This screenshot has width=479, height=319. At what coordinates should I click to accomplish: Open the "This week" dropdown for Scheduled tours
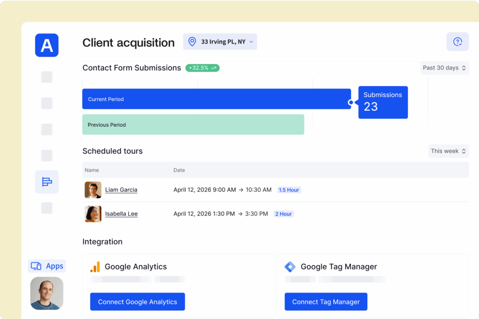point(448,151)
